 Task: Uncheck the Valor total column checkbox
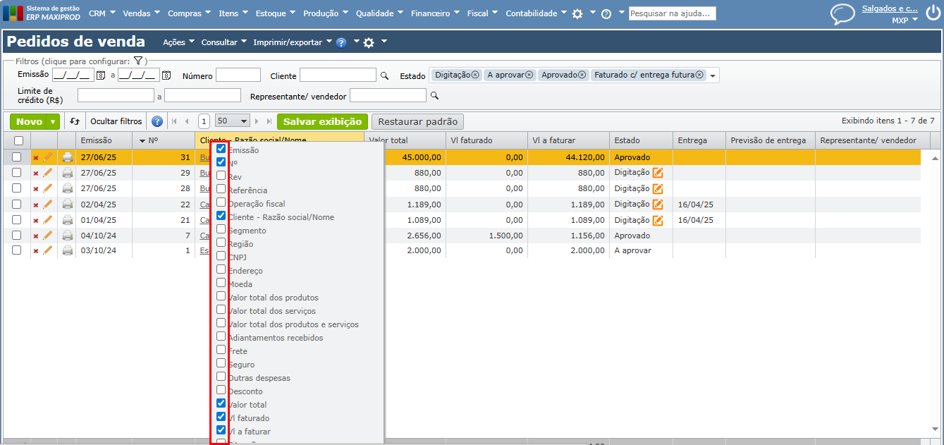click(x=221, y=403)
